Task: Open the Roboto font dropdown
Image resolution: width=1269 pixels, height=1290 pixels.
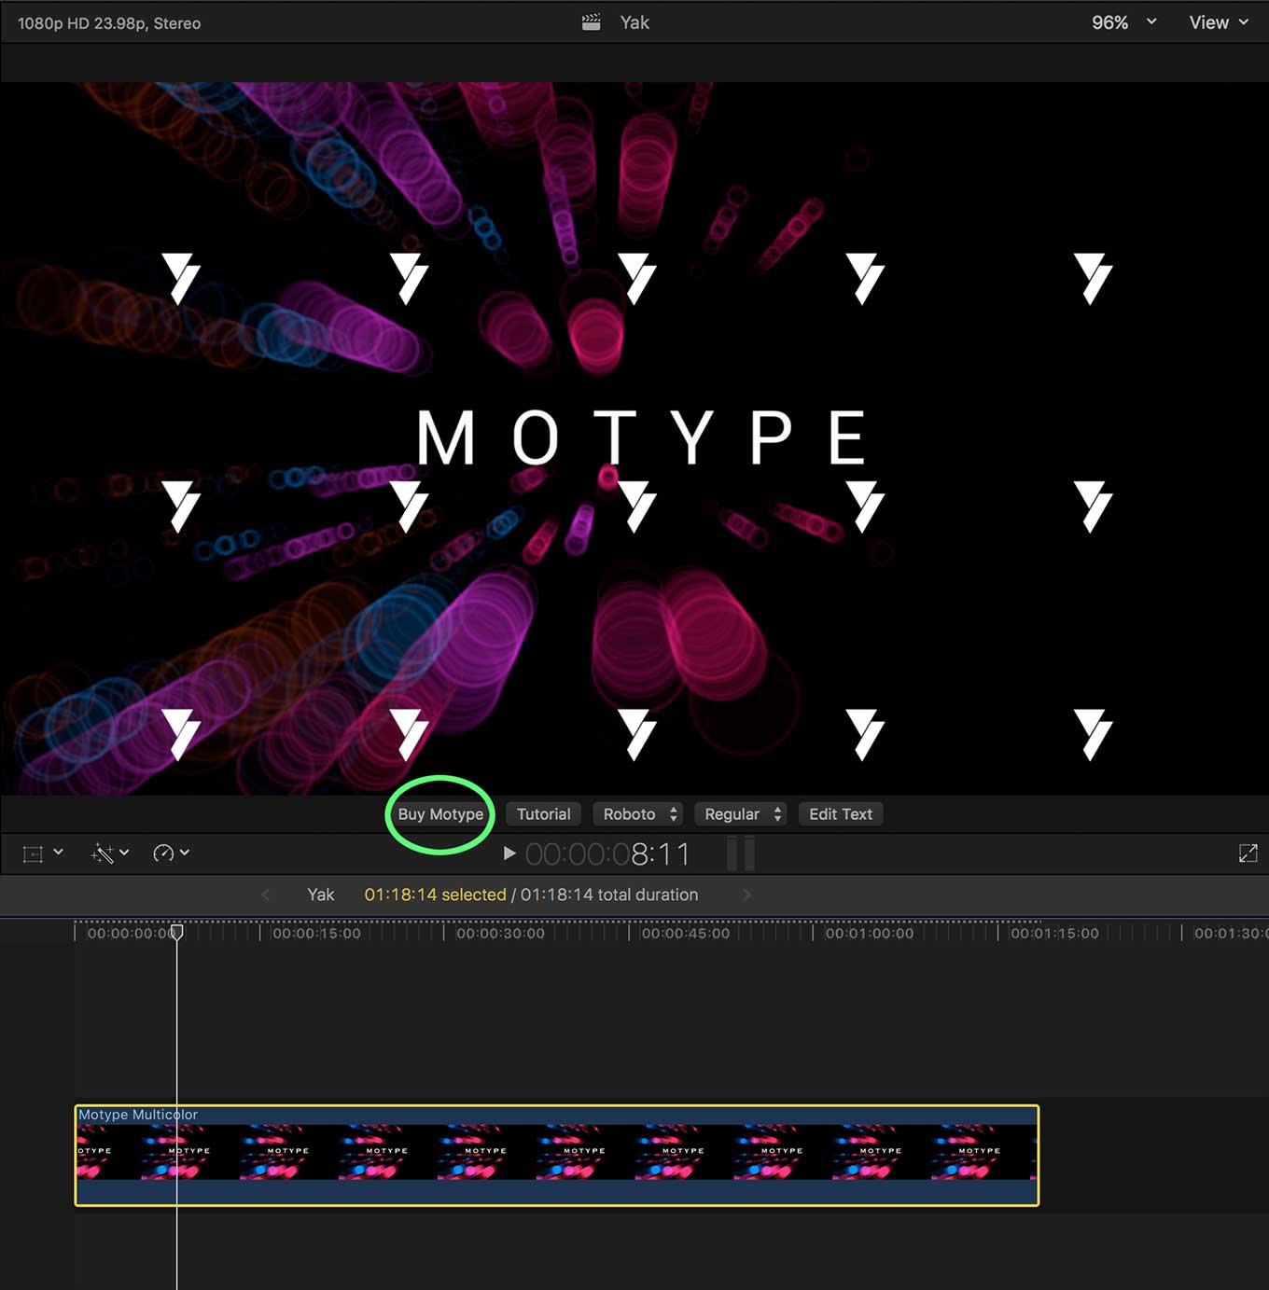Action: 638,814
